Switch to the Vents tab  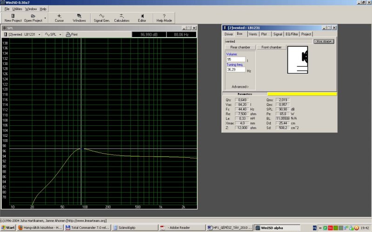pos(252,34)
